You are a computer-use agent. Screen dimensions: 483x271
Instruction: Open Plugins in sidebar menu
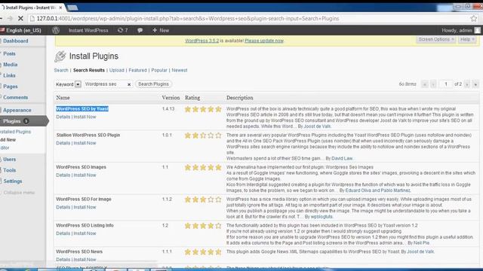12,121
